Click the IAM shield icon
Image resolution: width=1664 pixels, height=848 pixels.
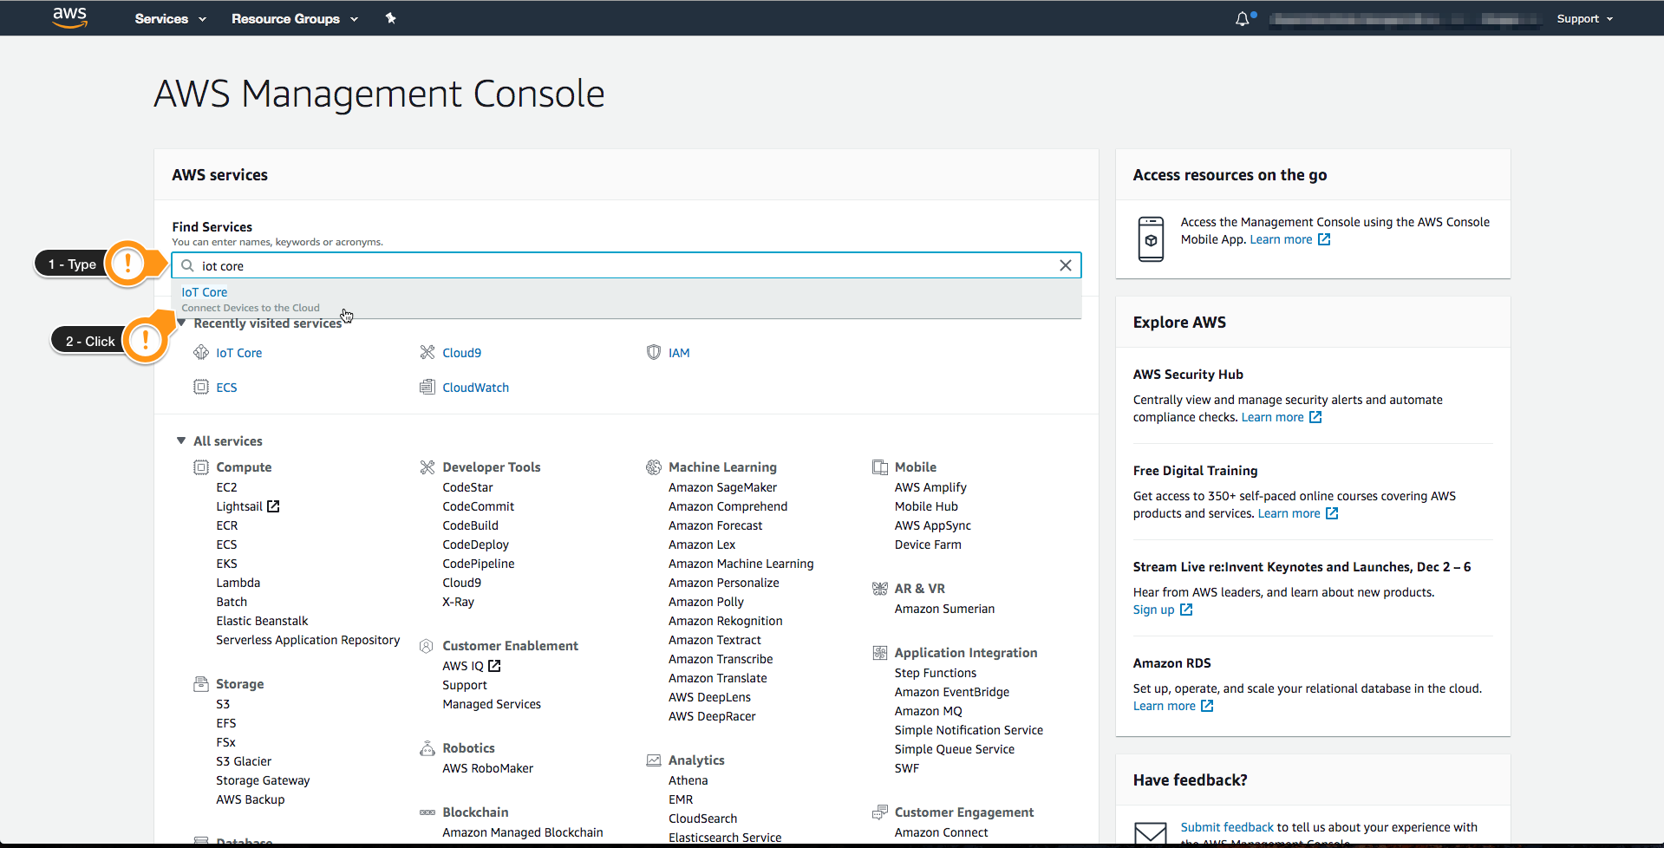click(x=654, y=352)
